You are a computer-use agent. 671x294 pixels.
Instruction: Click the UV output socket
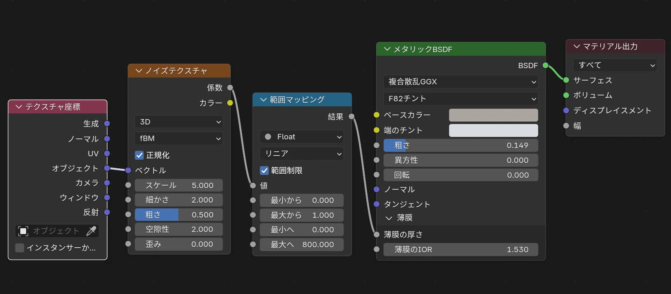coord(107,153)
